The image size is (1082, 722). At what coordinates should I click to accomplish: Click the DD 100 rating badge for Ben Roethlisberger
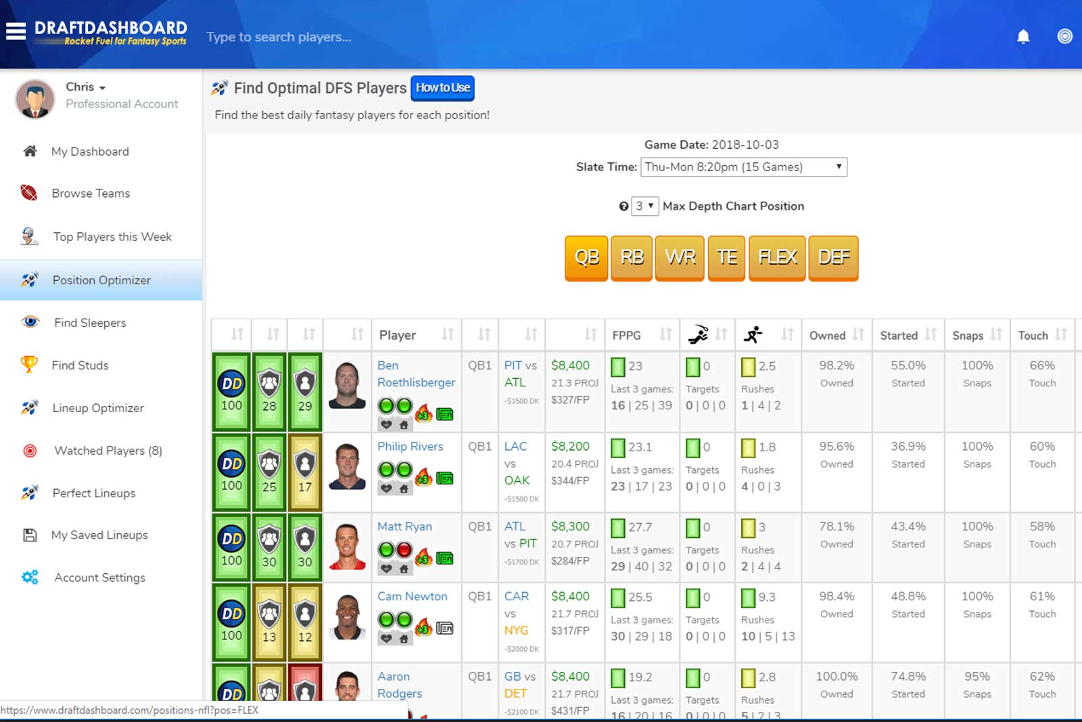[x=231, y=392]
